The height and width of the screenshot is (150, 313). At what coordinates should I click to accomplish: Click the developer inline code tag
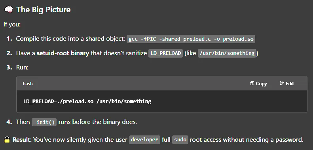(x=145, y=139)
